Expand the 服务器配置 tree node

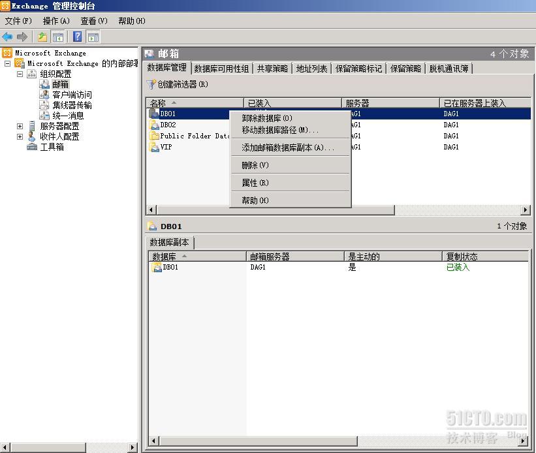point(20,126)
